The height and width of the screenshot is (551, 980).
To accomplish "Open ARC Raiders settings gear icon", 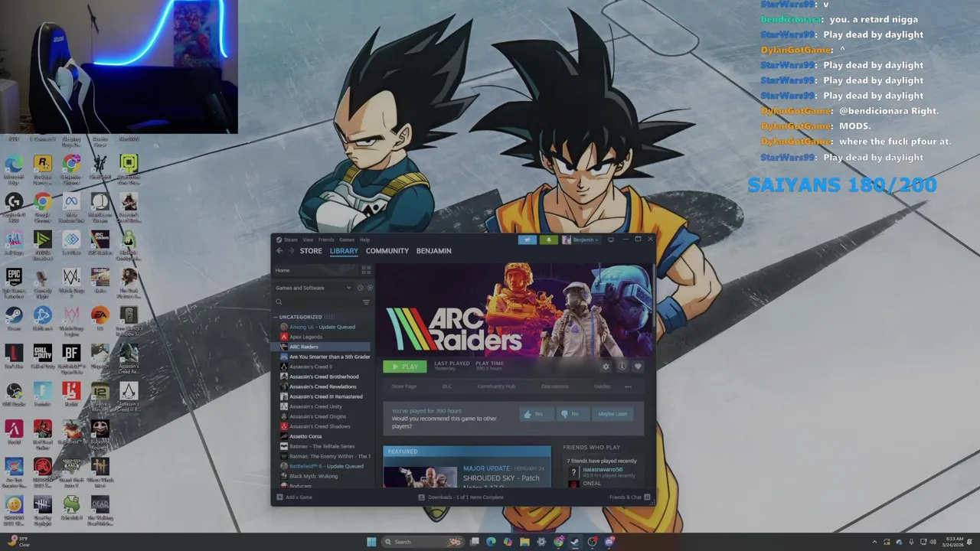I will click(x=606, y=367).
